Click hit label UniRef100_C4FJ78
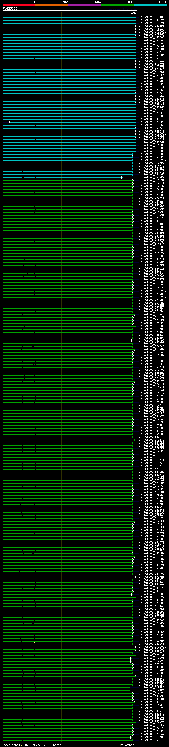This screenshot has width=169, height=747. tap(151, 381)
